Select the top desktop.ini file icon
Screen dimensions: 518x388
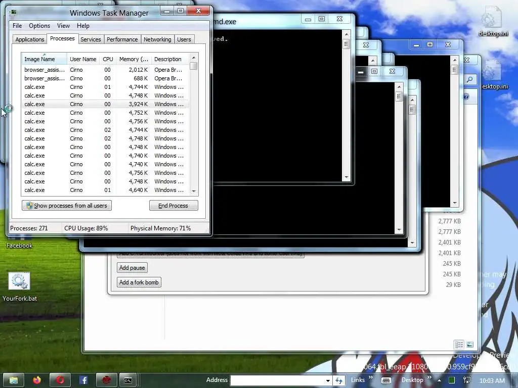493,21
